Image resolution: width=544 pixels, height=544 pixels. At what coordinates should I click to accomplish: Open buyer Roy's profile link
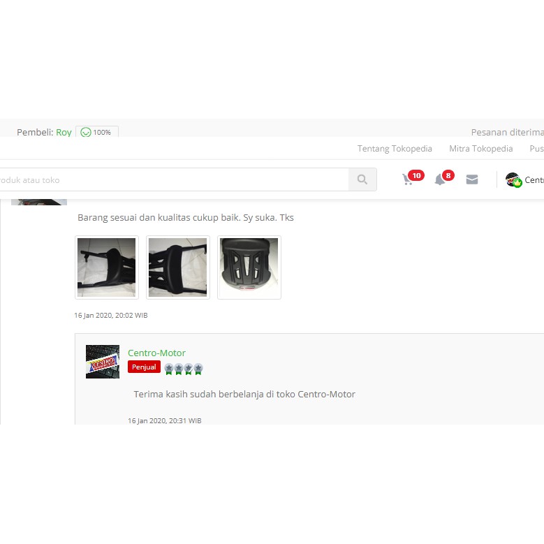click(x=64, y=132)
